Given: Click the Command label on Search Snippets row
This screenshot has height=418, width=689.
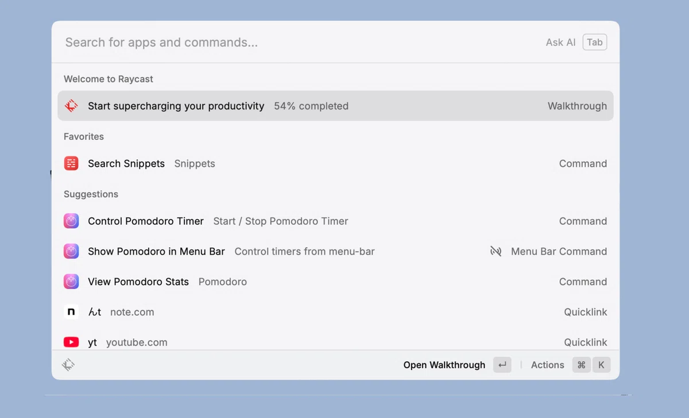Looking at the screenshot, I should [583, 163].
